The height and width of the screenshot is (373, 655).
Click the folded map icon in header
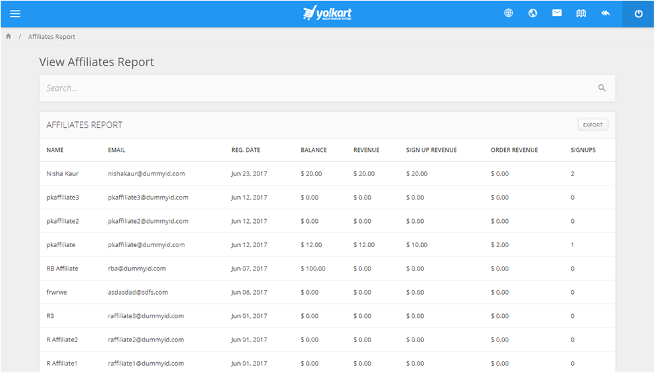click(x=581, y=13)
